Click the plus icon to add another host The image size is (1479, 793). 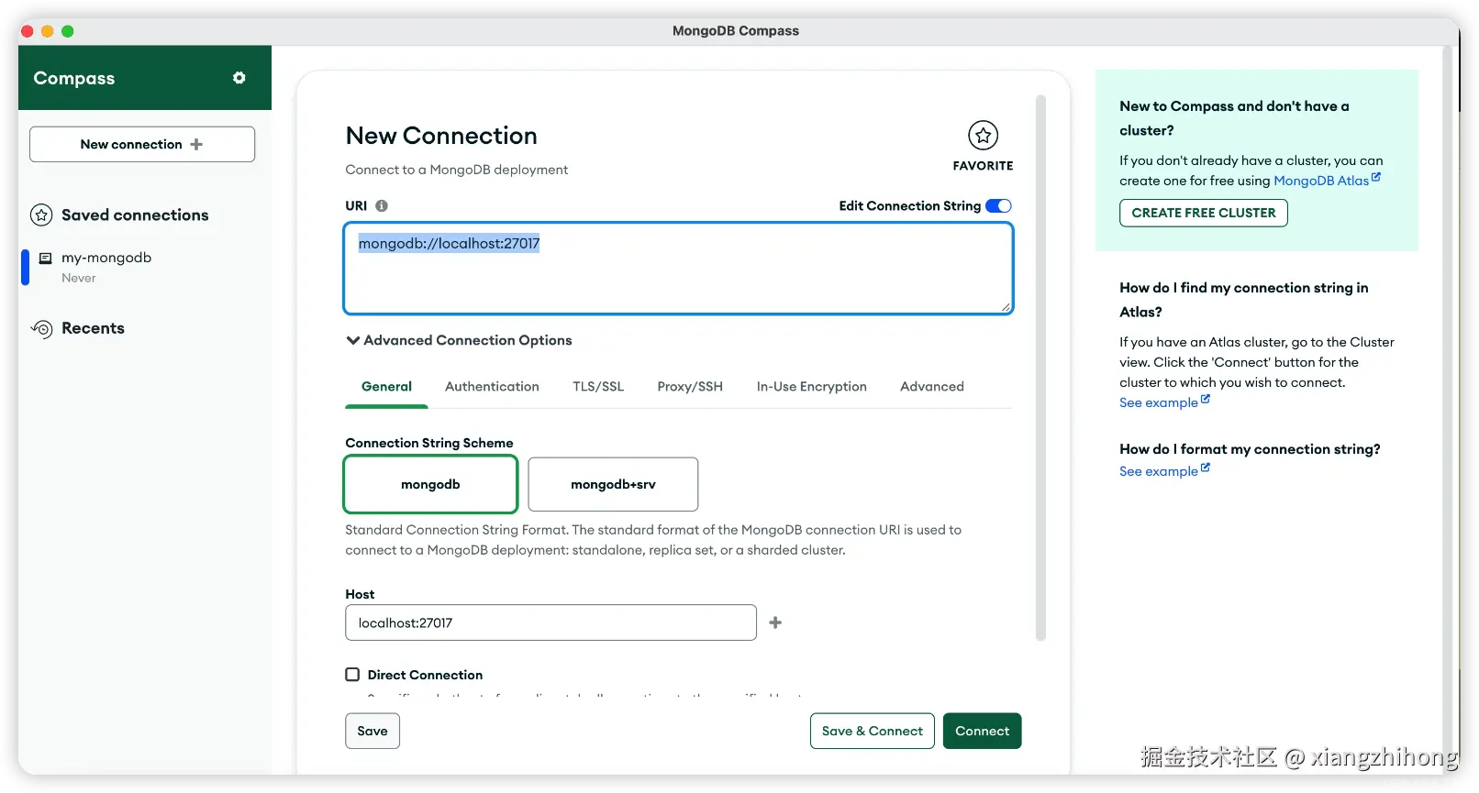click(x=775, y=622)
